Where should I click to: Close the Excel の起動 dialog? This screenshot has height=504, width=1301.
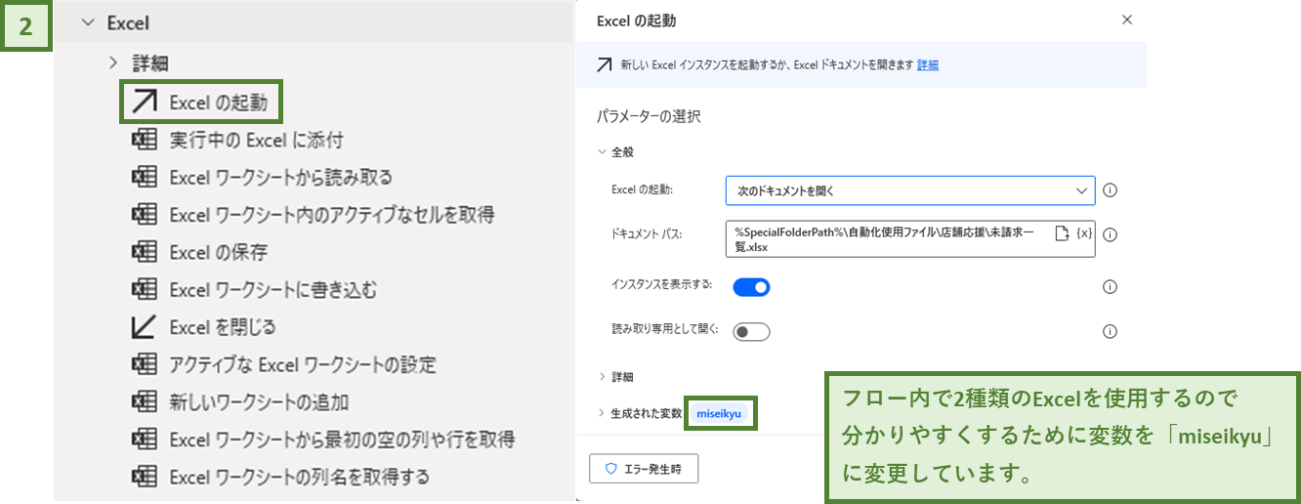(1127, 20)
